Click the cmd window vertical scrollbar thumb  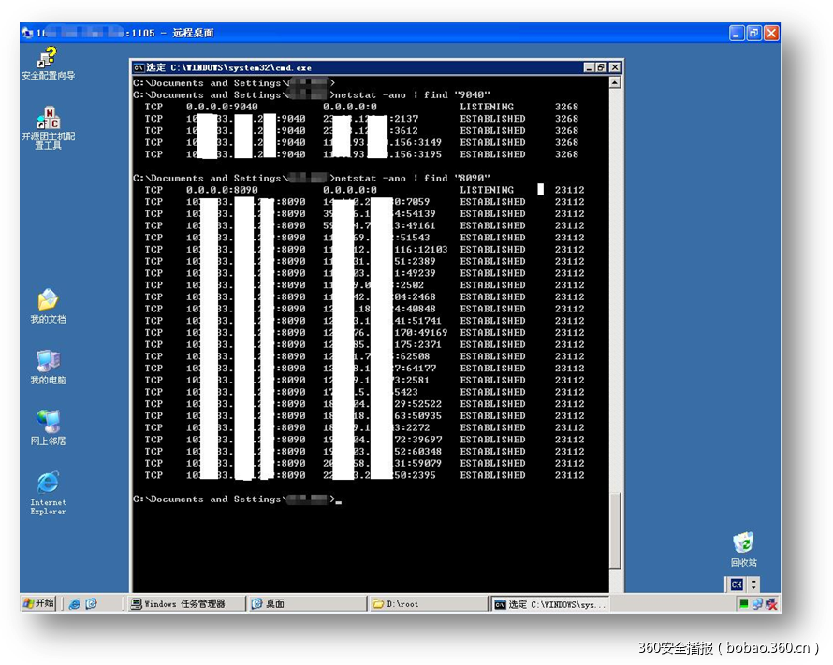coord(615,528)
